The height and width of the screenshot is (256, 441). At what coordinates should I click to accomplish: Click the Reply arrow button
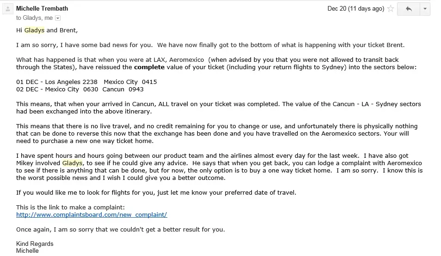click(x=408, y=9)
